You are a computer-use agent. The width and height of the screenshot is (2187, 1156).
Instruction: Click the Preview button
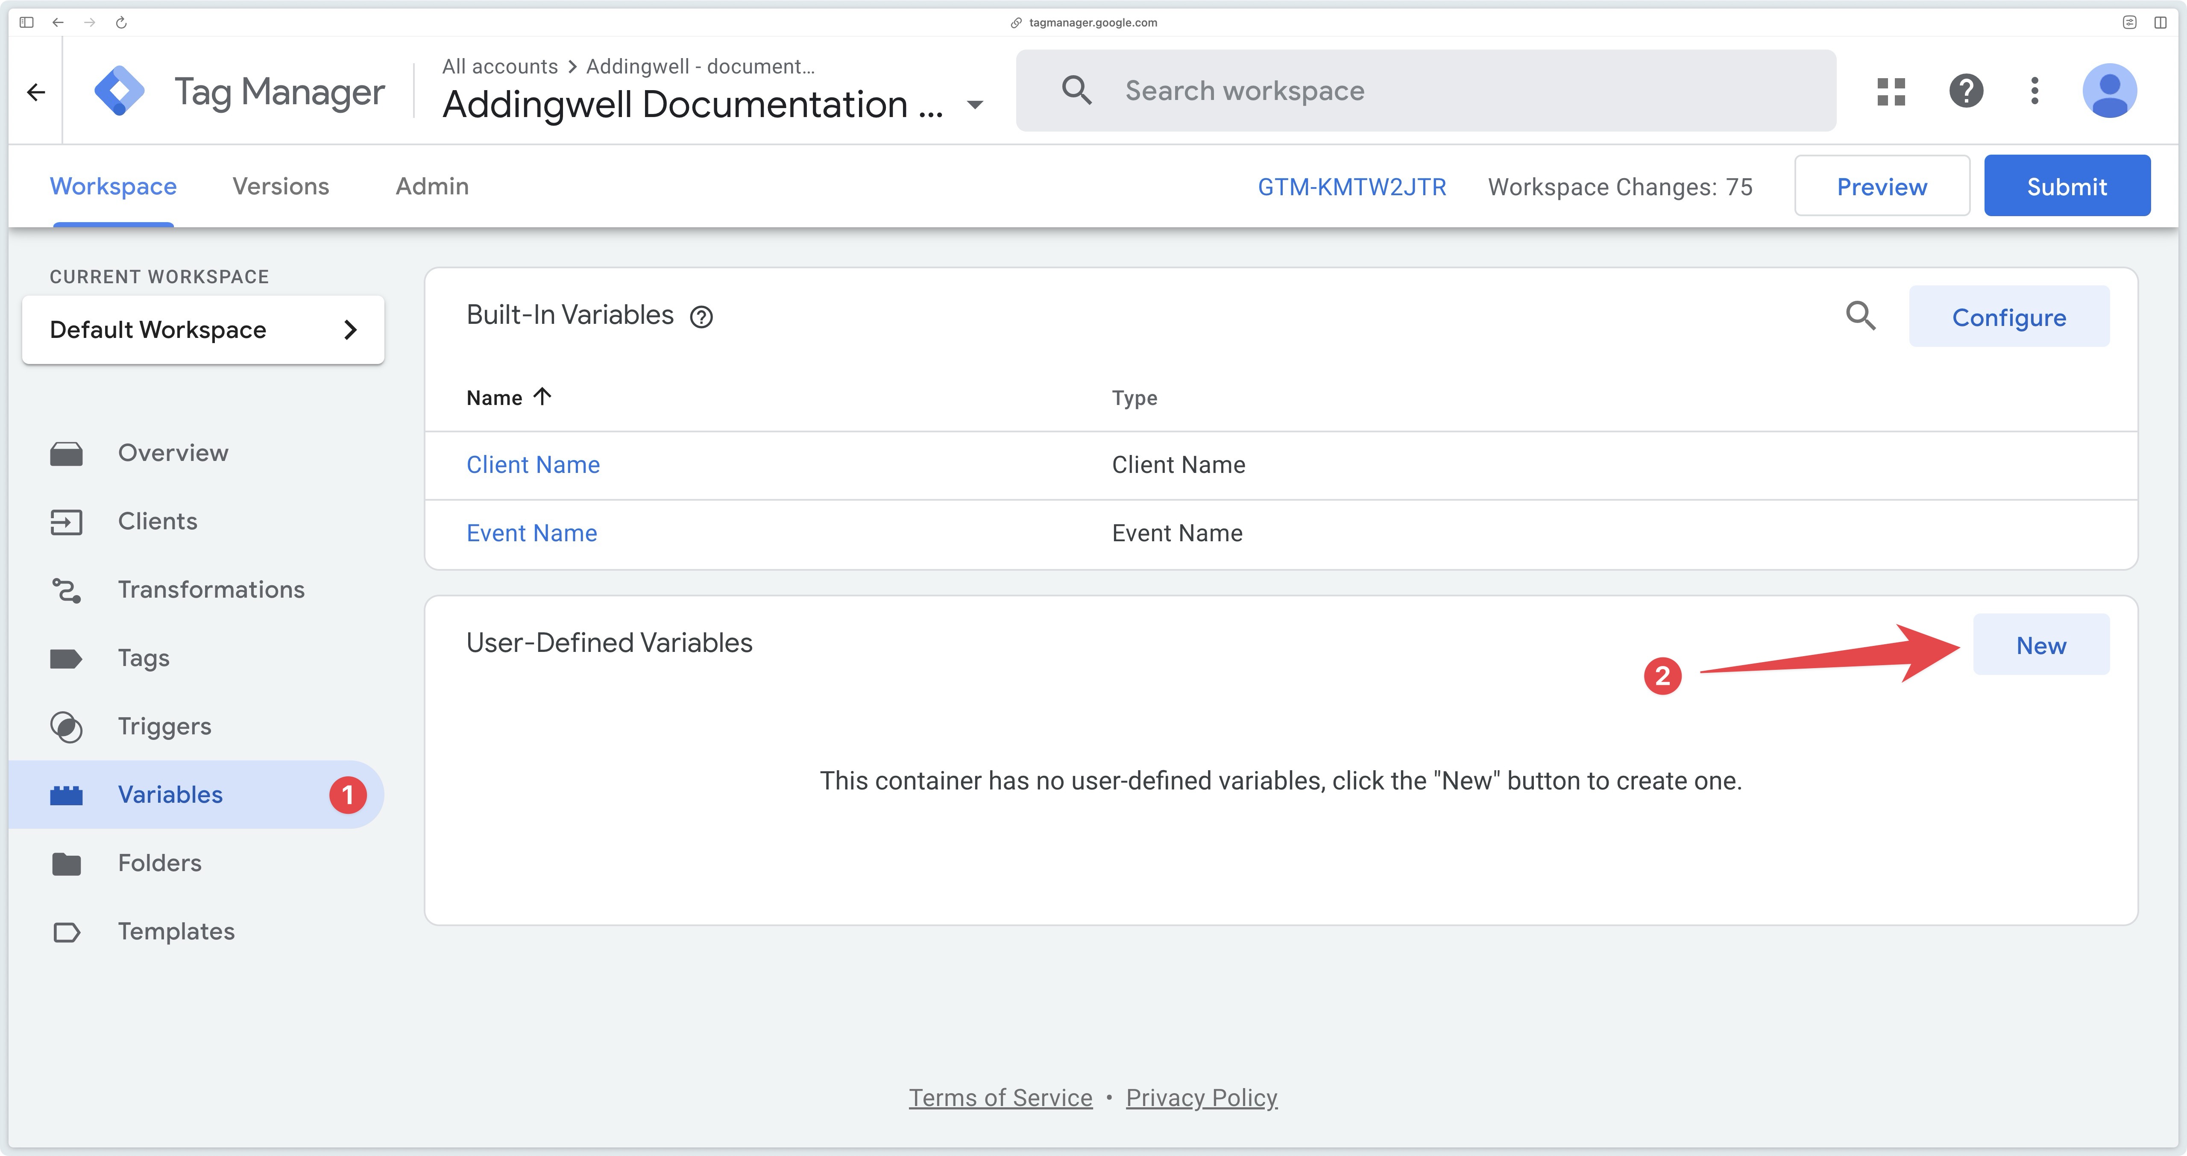[1881, 186]
